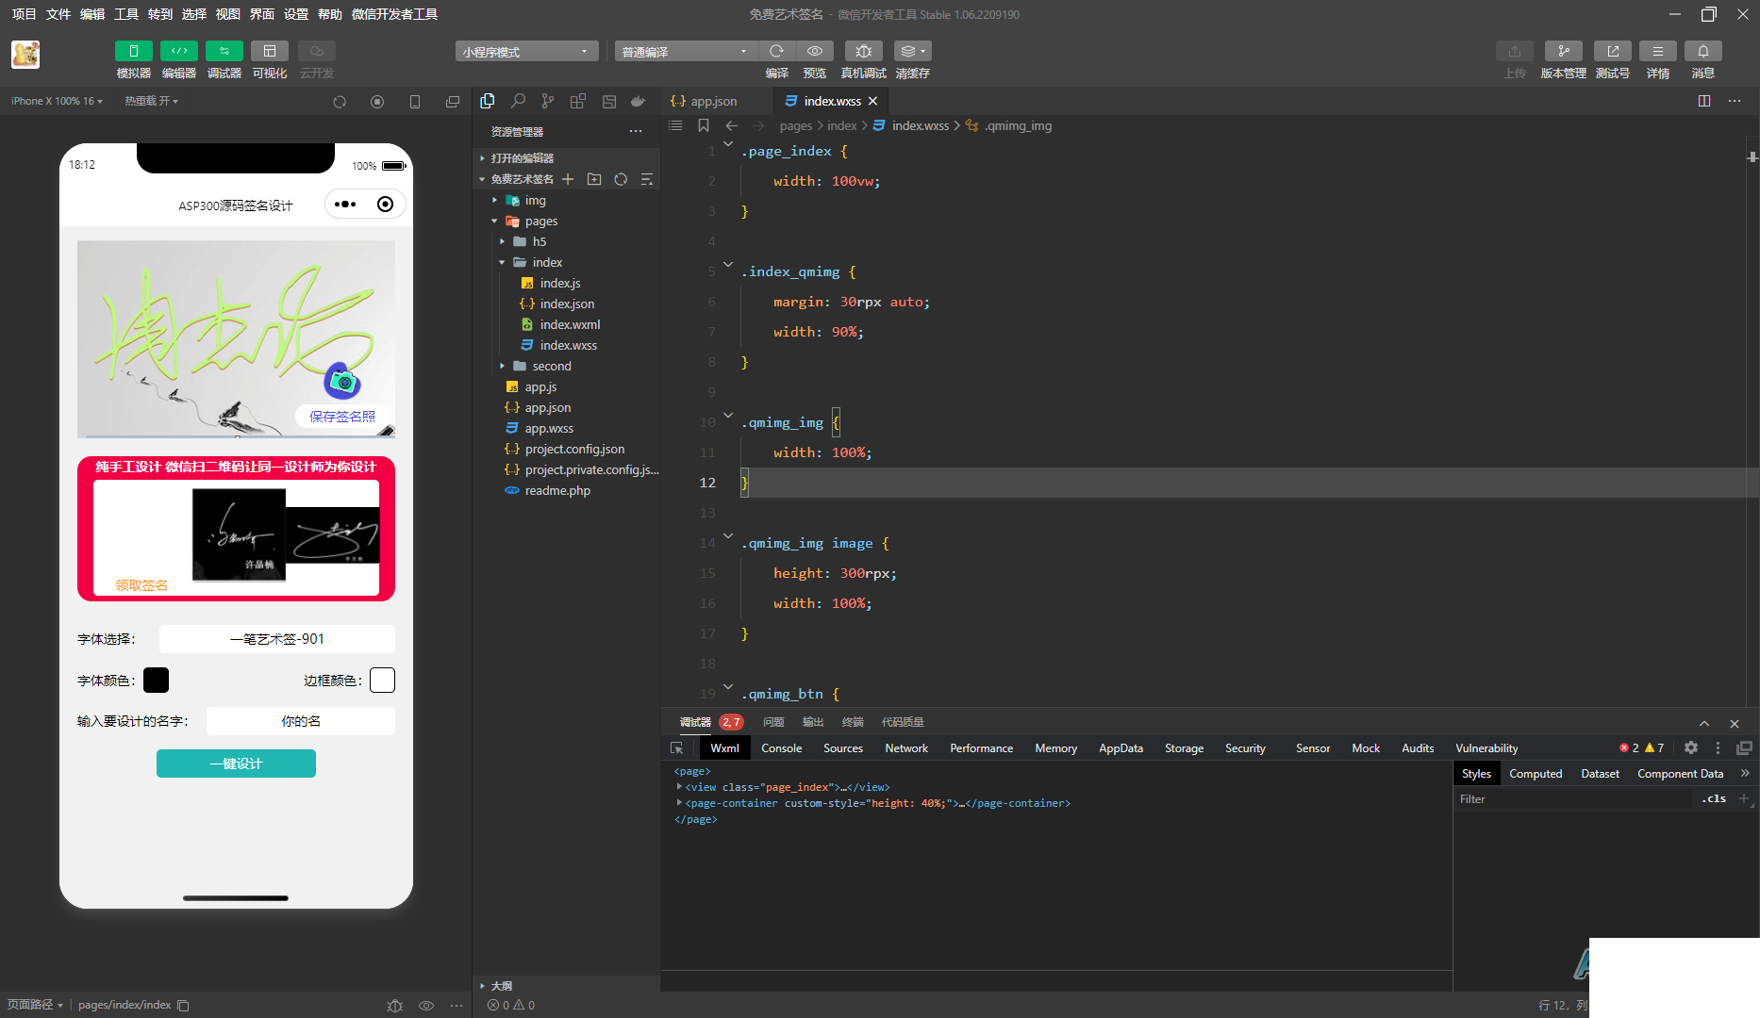Open the clear cache menu

(x=912, y=51)
